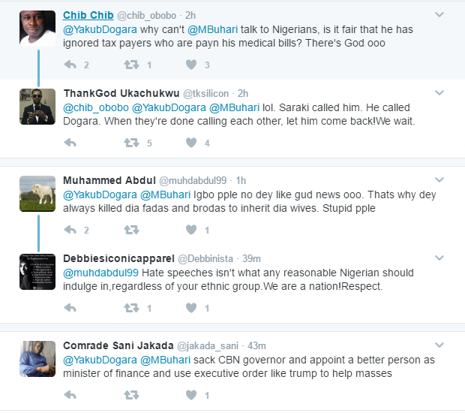This screenshot has width=465, height=413.
Task: Reply to ThankGod Ukachukwu's tweet
Action: (x=71, y=143)
